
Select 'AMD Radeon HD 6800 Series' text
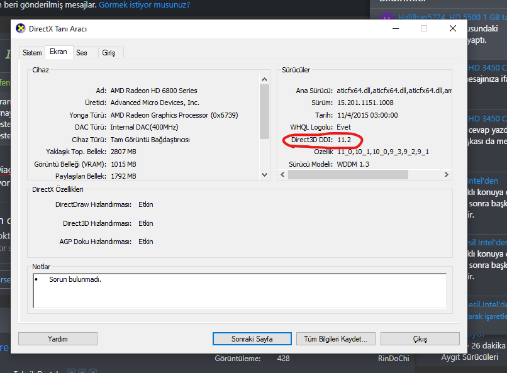(154, 91)
